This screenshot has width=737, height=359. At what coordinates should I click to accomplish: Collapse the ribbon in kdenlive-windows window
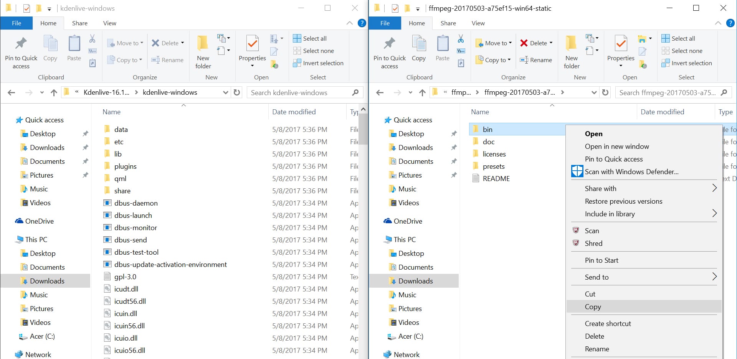(350, 23)
